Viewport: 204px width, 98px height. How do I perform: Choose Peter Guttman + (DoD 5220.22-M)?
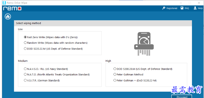click(x=135, y=80)
